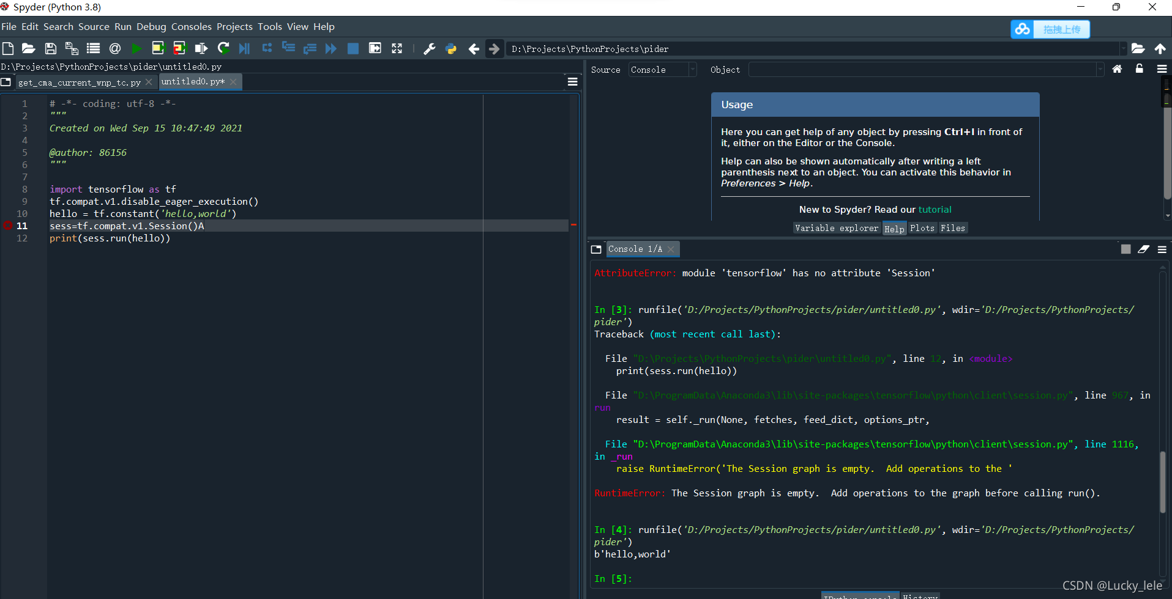The image size is (1172, 599).
Task: Go to Help pane home page
Action: tap(1117, 69)
